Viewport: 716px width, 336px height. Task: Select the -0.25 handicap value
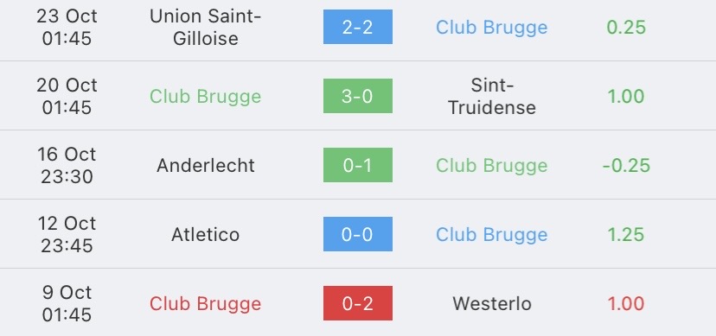coord(626,165)
